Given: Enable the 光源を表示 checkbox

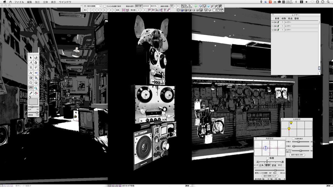Looking at the screenshot, I should coord(293,138).
